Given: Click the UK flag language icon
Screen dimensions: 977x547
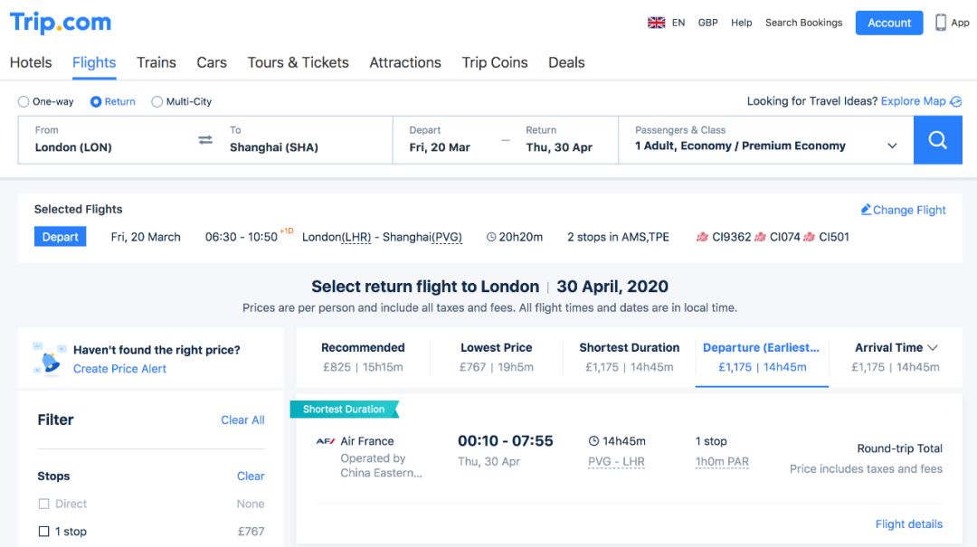Looking at the screenshot, I should coord(656,23).
